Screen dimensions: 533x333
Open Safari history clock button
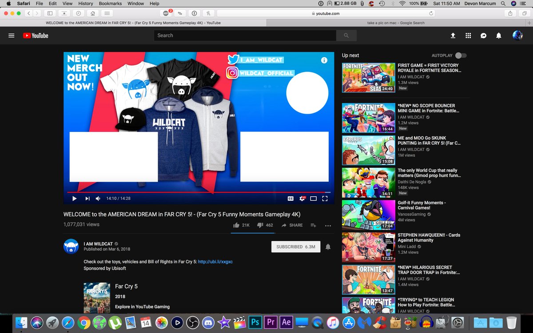79,13
